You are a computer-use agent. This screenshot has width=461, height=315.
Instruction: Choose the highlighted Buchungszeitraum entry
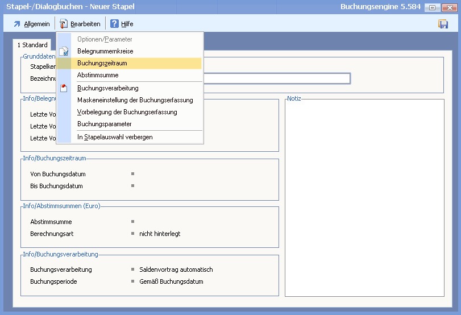pyautogui.click(x=102, y=63)
